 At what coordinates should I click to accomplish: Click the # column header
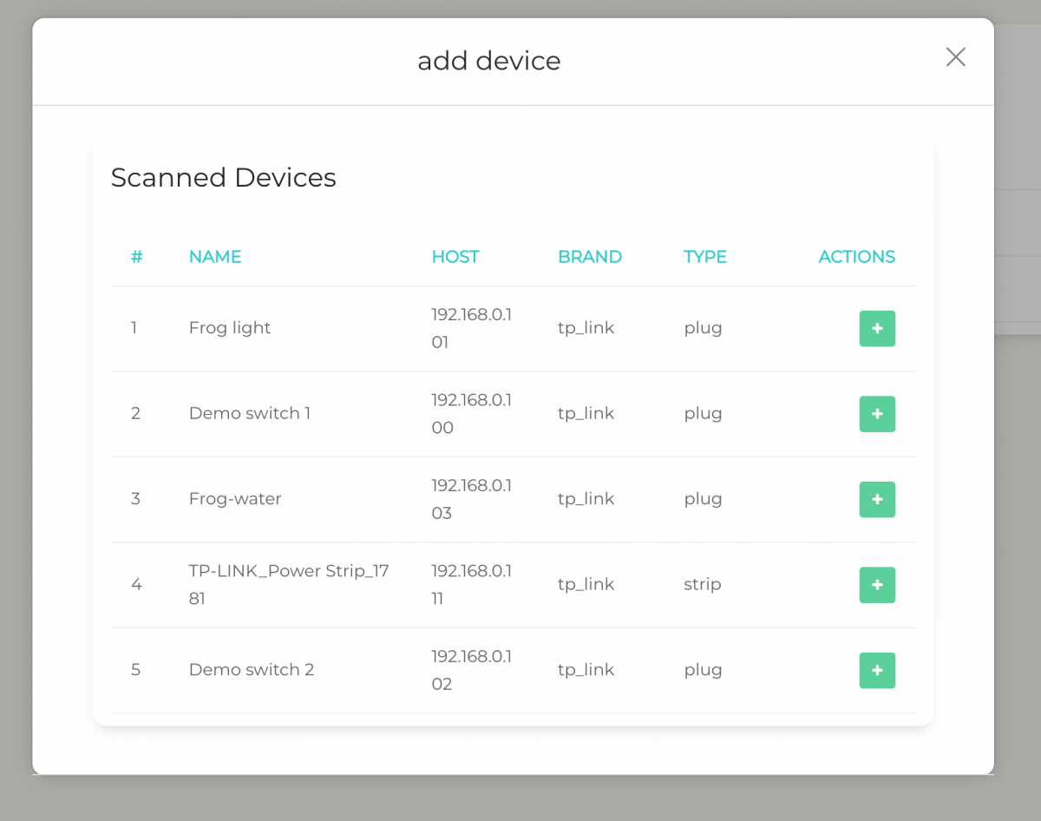pyautogui.click(x=137, y=257)
